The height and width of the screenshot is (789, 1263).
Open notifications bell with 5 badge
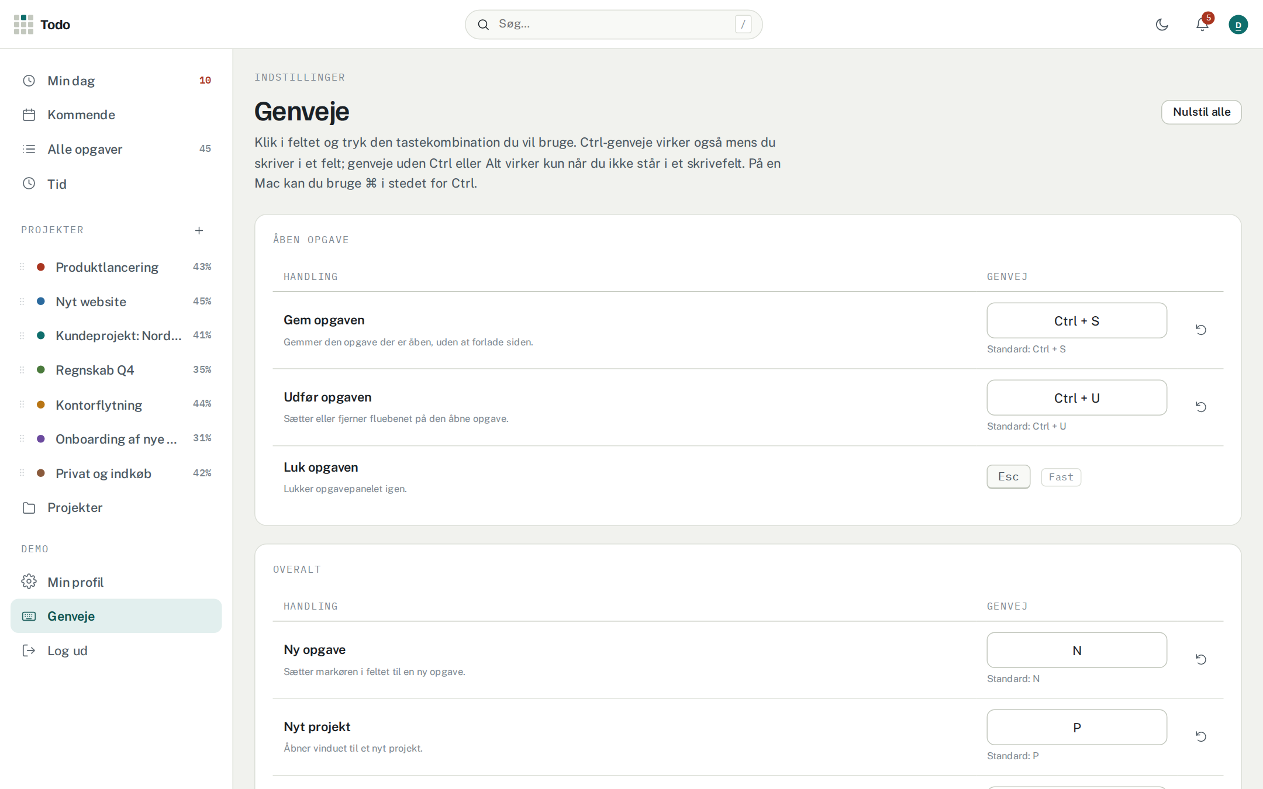click(x=1202, y=25)
